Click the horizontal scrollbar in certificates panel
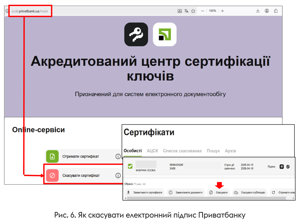Image resolution: width=301 pixels, height=224 pixels. pos(206,198)
